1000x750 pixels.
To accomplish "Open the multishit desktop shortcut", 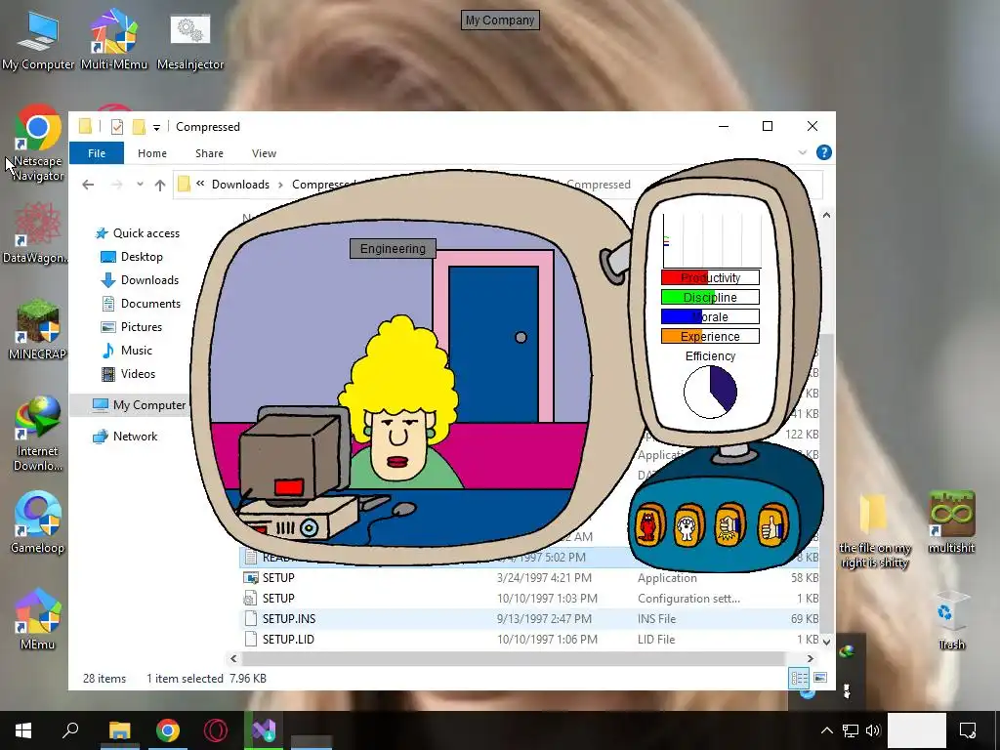I will tap(951, 522).
